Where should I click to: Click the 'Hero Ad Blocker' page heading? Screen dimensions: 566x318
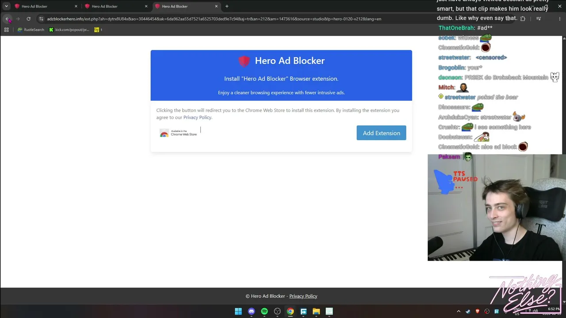[x=290, y=61]
